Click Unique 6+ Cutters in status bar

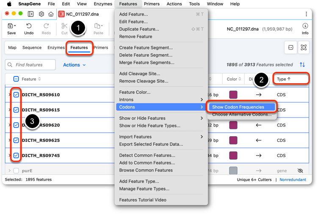coord(254,180)
